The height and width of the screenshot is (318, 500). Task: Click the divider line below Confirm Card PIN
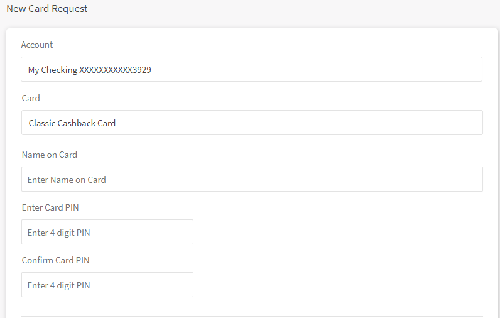click(251, 316)
